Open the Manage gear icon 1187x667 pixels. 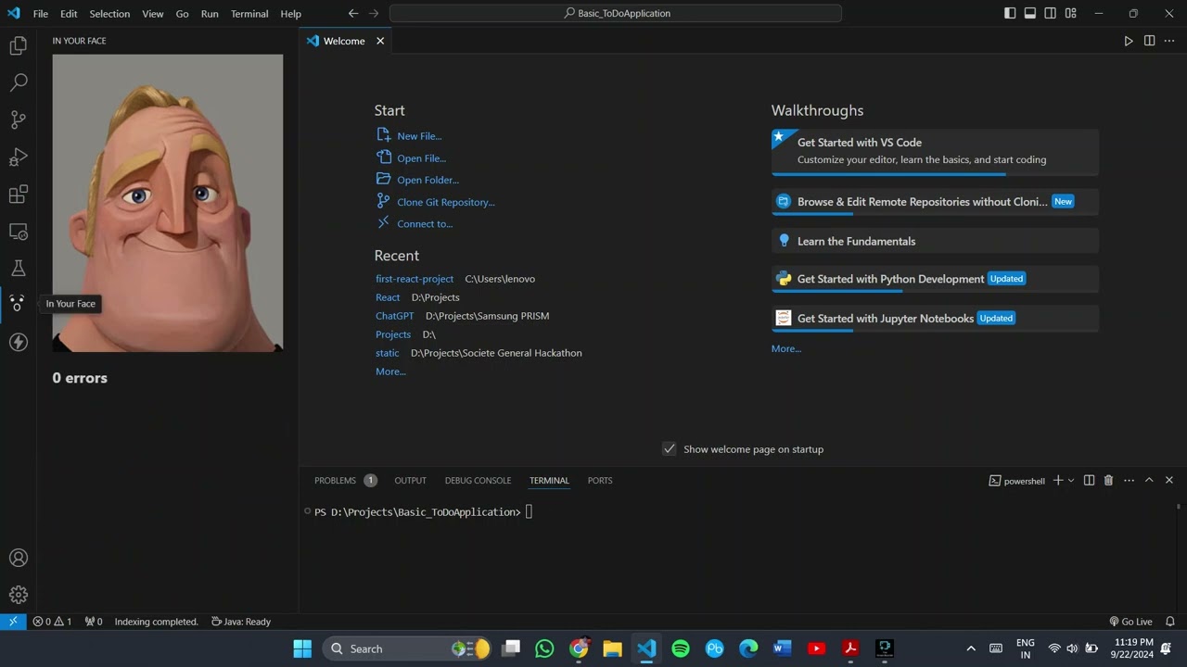click(x=18, y=595)
